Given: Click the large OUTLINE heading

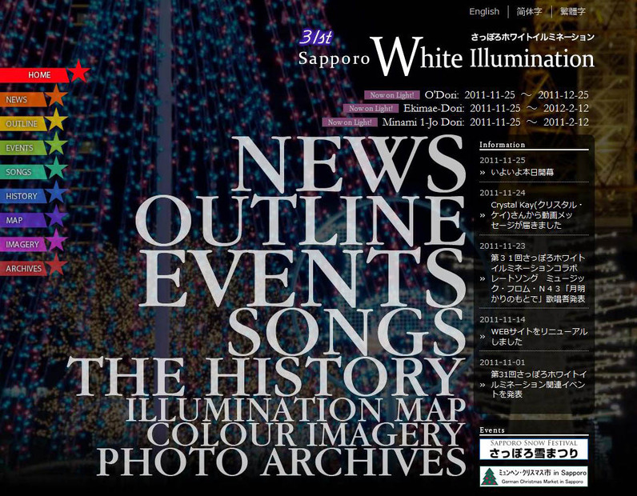Looking at the screenshot, I should coord(301,221).
